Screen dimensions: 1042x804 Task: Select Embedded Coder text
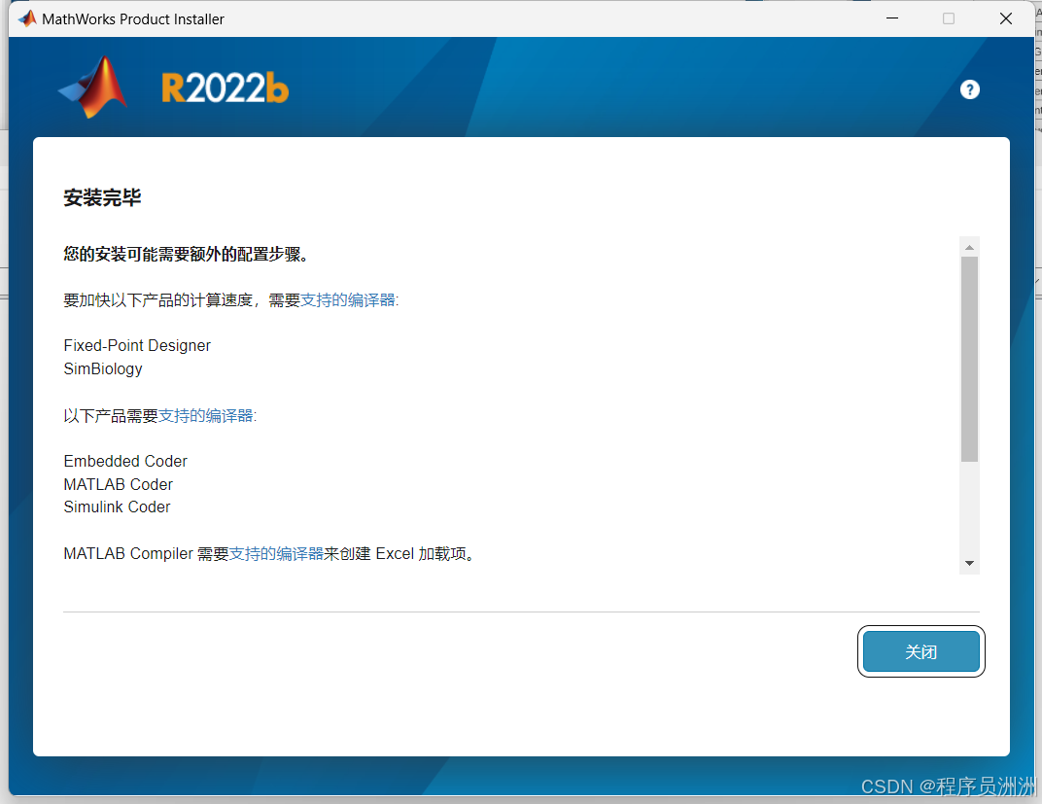coord(125,461)
